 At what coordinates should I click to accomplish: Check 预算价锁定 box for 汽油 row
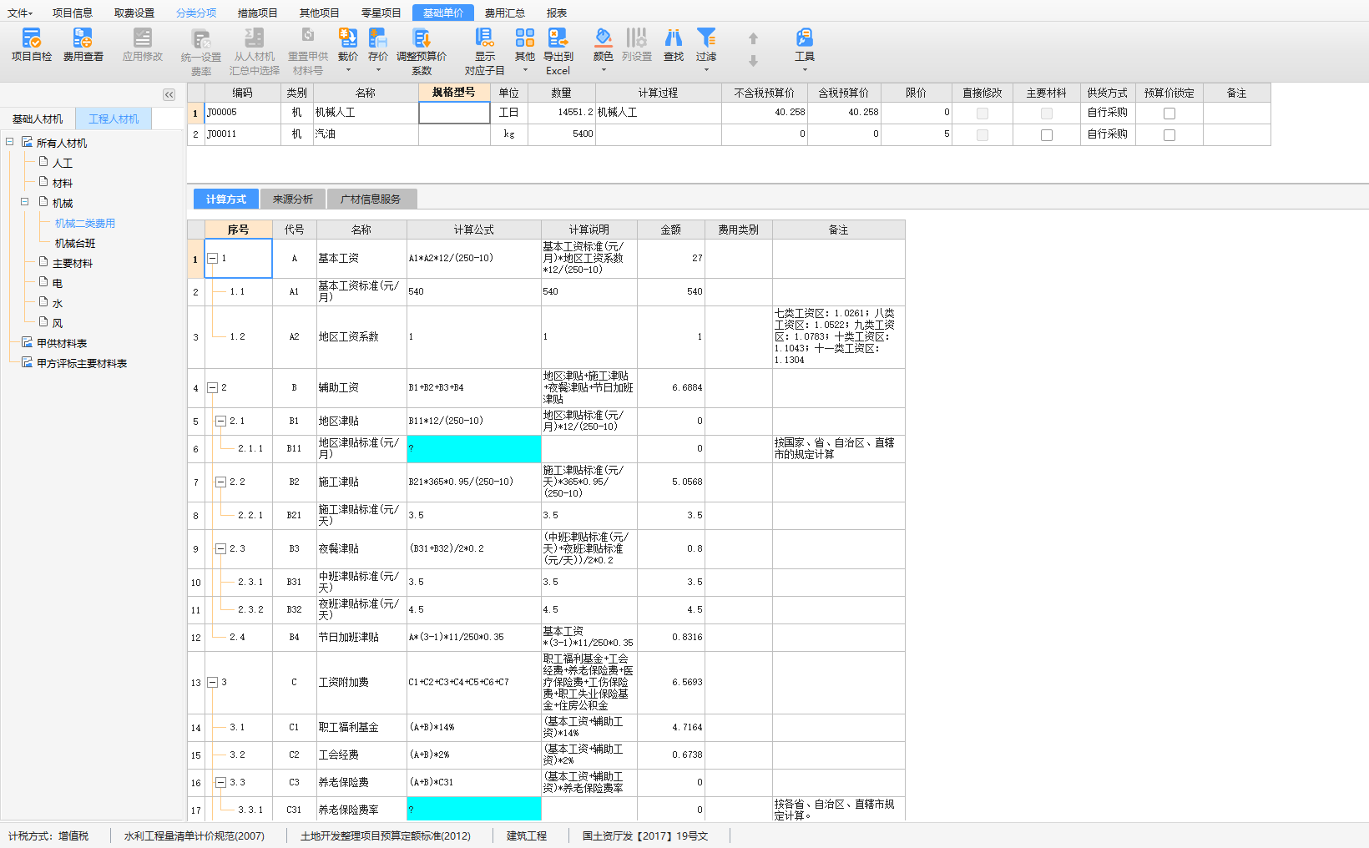coord(1169,135)
